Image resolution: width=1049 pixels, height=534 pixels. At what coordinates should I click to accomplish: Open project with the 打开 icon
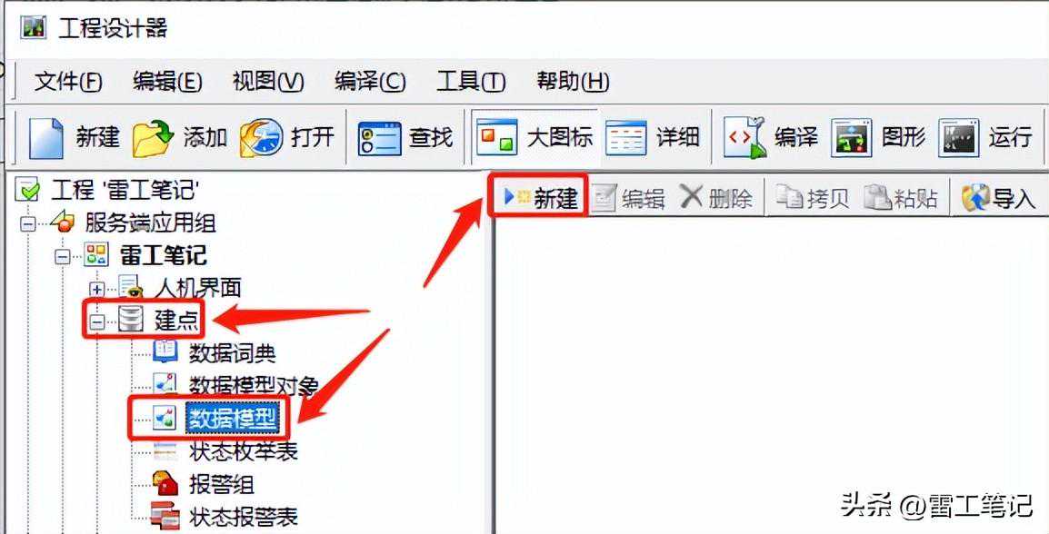(262, 138)
